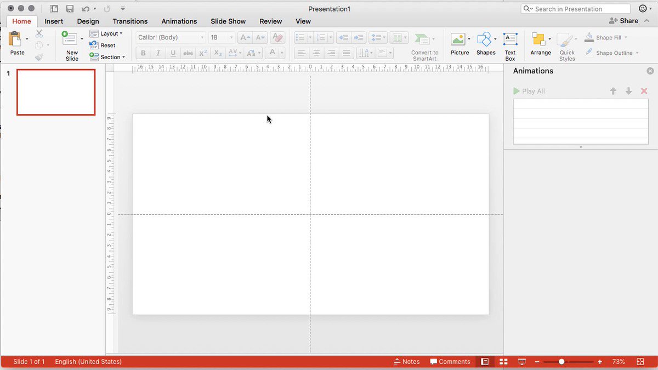Open the Calibri (Body) font dropdown
This screenshot has width=658, height=370.
(202, 38)
